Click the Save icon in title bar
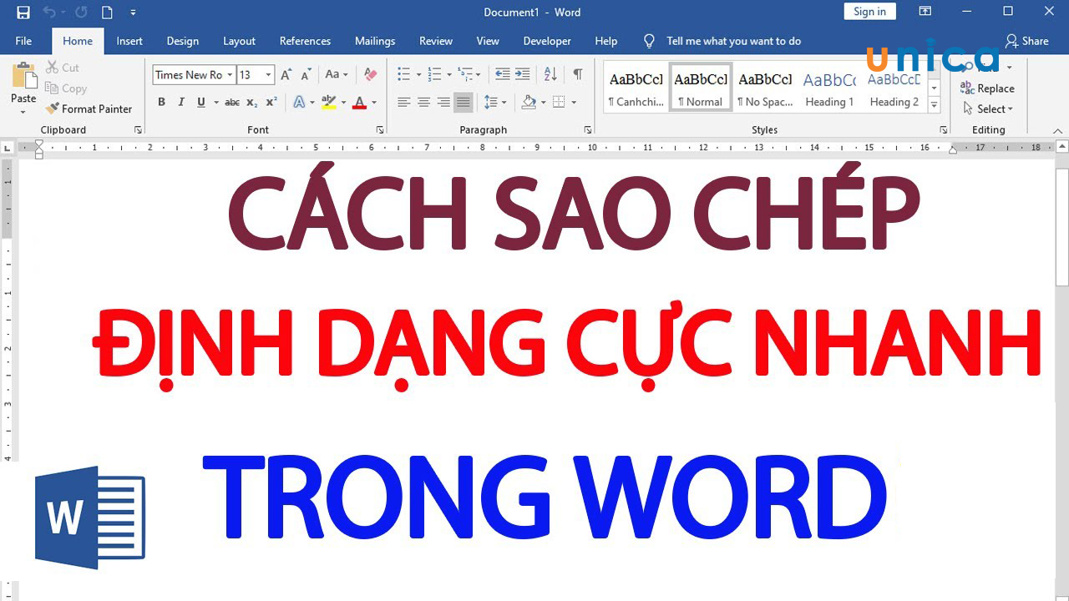1069x601 pixels. (x=23, y=13)
